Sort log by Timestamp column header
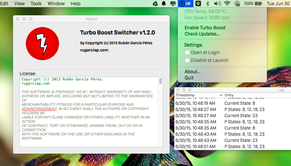 197,95
